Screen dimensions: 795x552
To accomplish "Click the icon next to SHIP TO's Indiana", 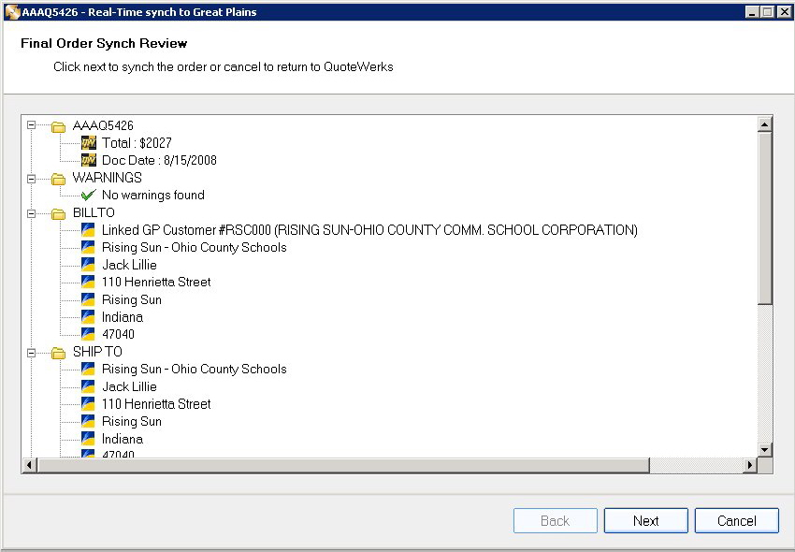I will pyautogui.click(x=88, y=439).
